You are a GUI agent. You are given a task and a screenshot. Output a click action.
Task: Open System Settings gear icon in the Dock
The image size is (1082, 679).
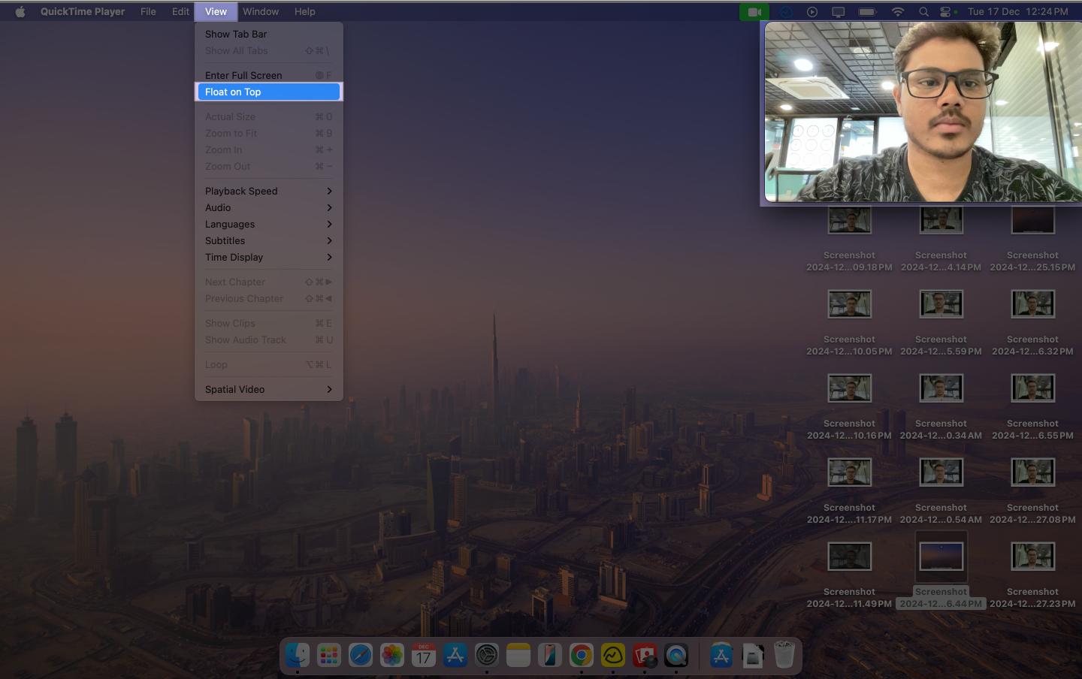point(487,656)
